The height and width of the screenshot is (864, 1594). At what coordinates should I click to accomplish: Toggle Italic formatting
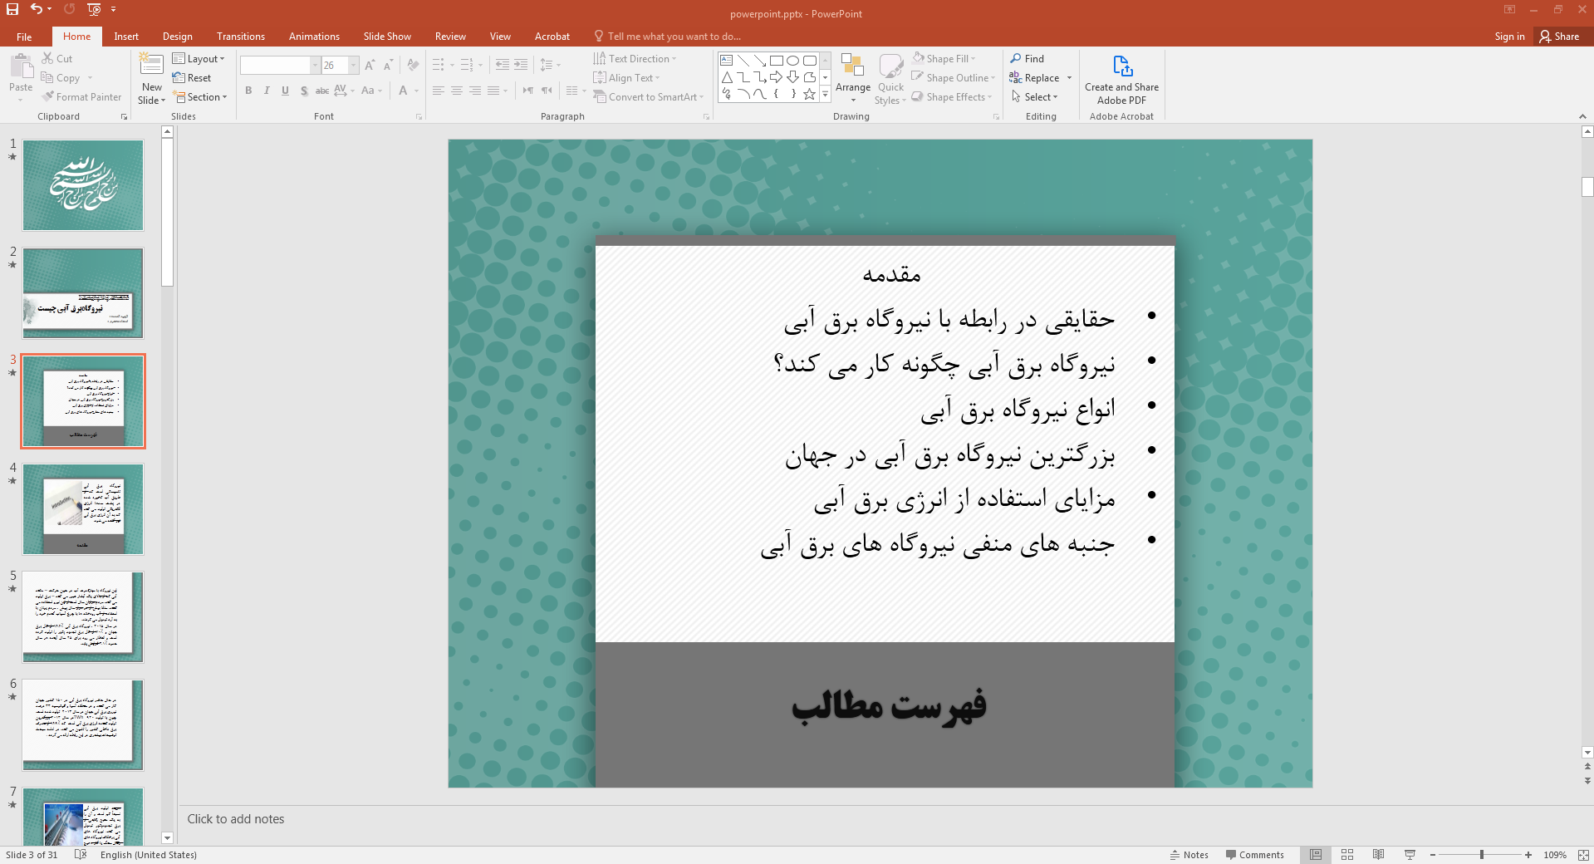[x=267, y=91]
